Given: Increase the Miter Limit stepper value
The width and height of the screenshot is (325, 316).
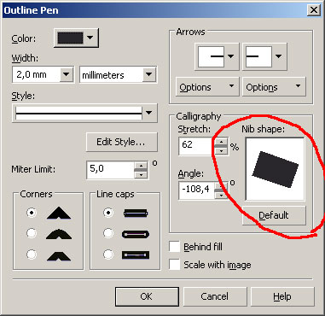Looking at the screenshot, I should [141, 166].
